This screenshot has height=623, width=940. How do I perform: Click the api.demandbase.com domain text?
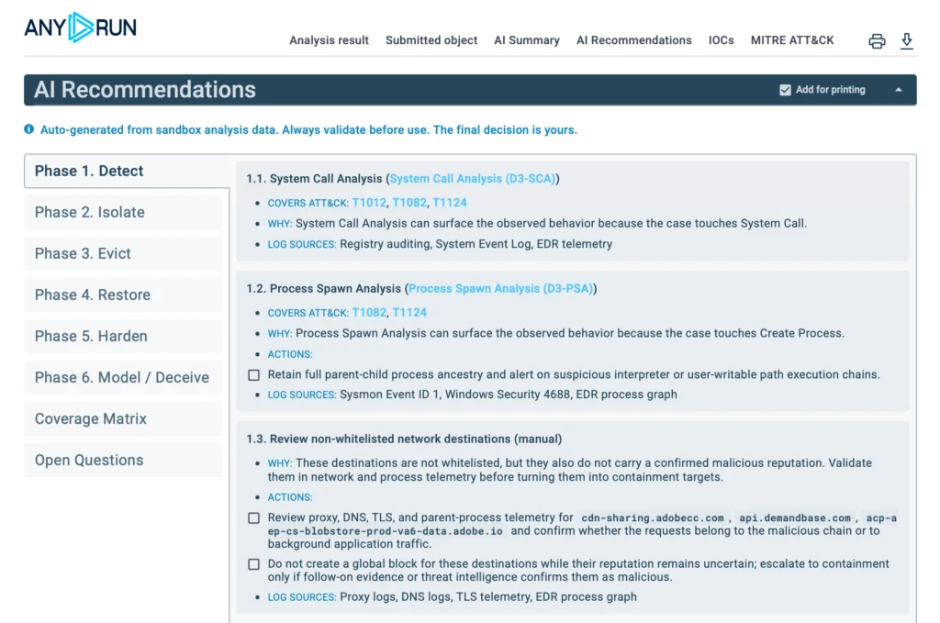pos(795,518)
